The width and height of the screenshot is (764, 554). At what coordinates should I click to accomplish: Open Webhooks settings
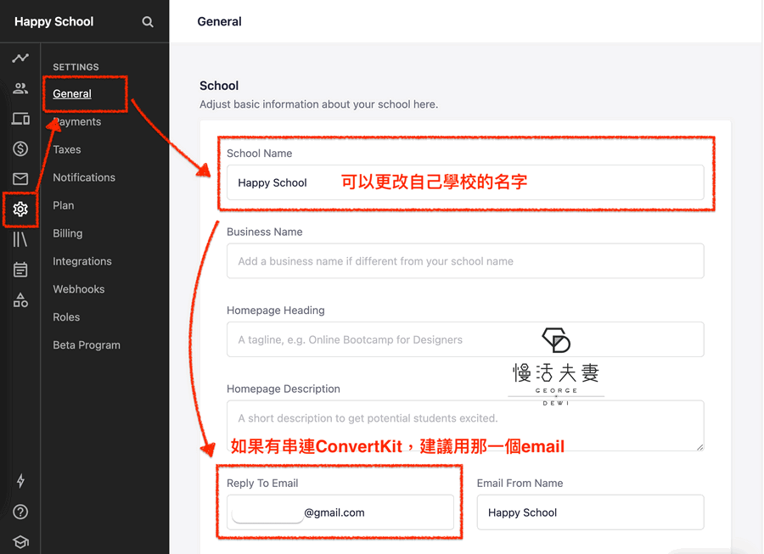[x=79, y=289]
